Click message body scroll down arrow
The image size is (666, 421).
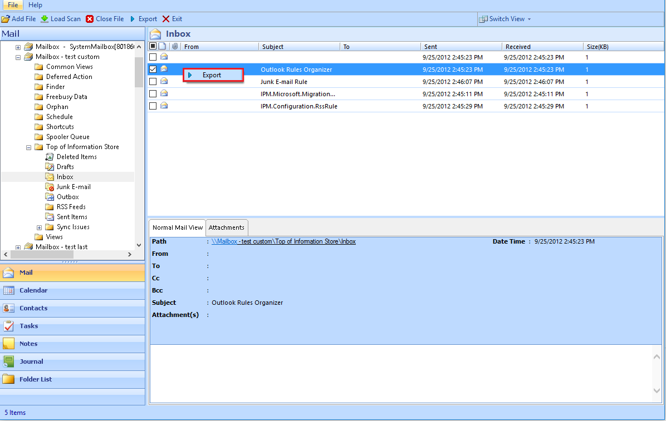point(657,390)
